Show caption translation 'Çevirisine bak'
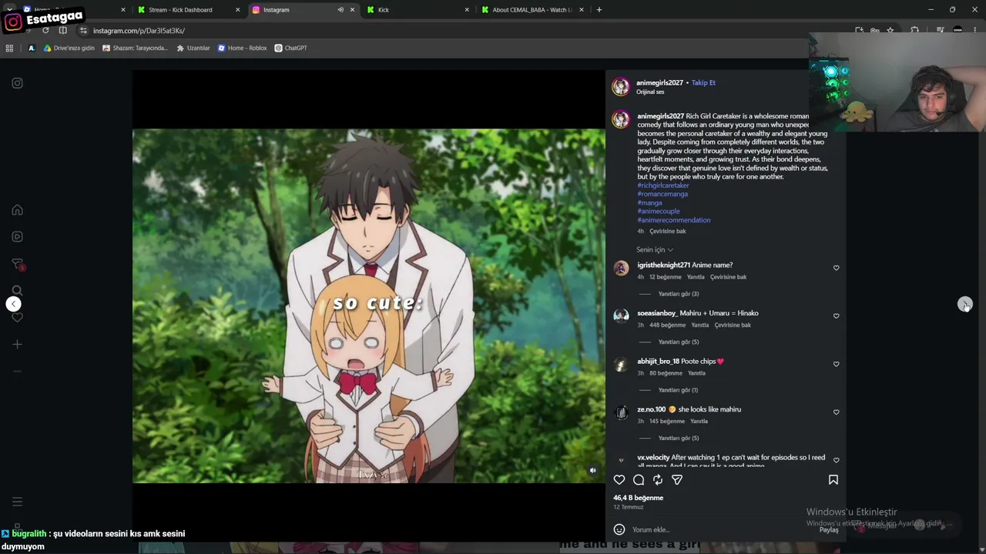Viewport: 986px width, 554px height. [667, 231]
